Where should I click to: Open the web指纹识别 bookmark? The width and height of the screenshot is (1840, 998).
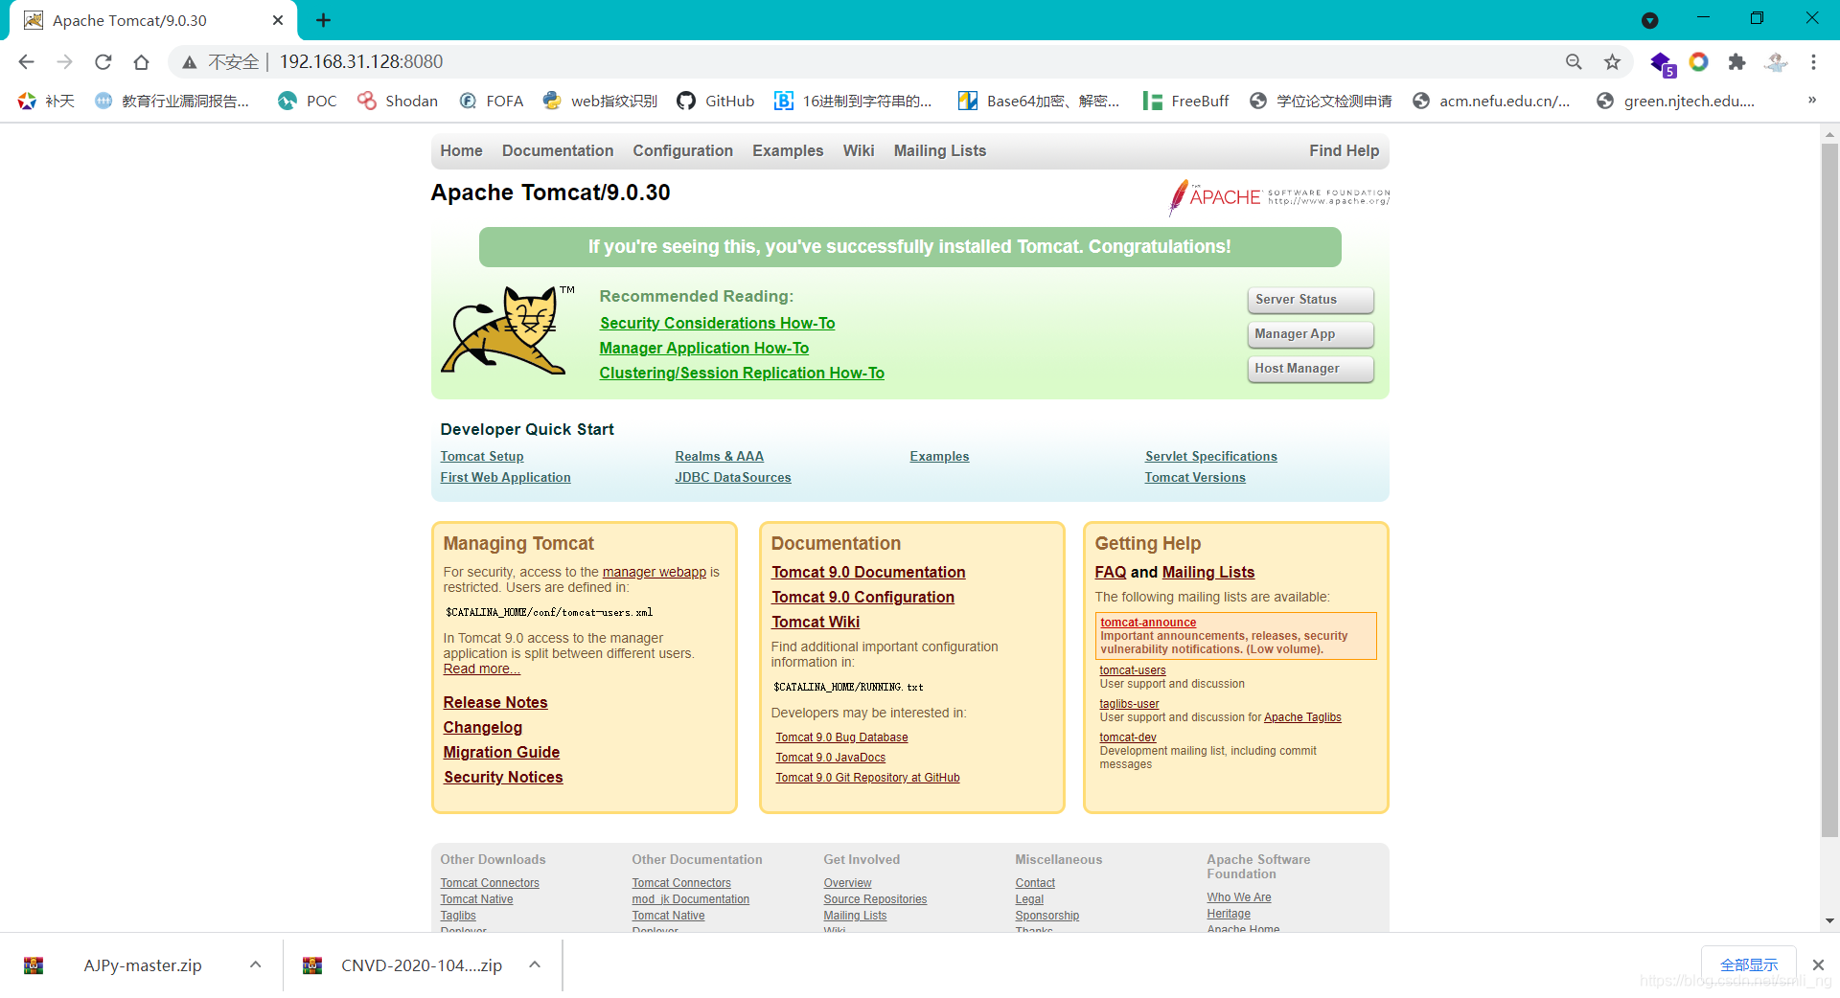(600, 101)
